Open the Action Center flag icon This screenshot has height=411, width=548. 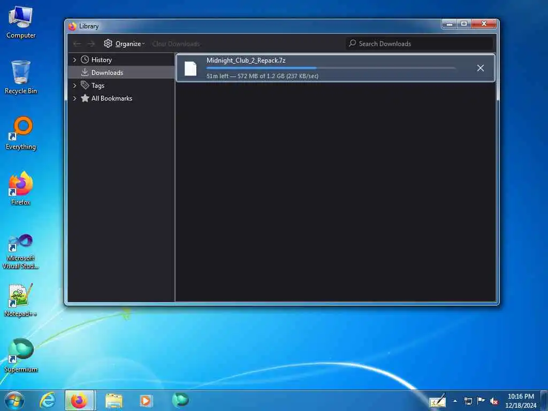(x=481, y=400)
